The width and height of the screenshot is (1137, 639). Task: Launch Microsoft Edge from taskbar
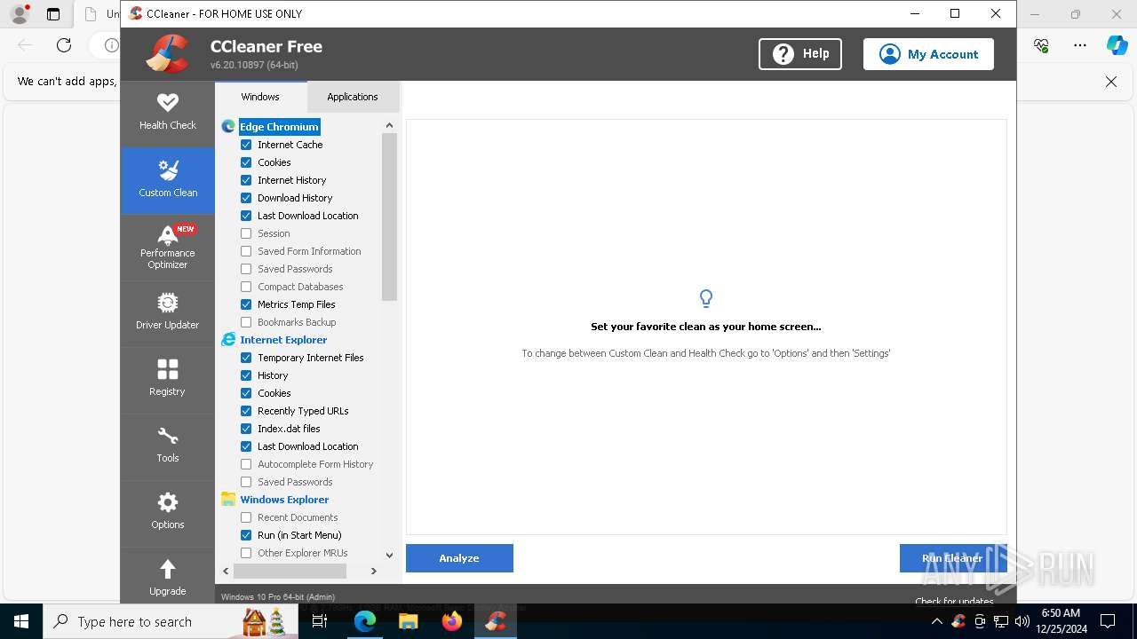(x=365, y=621)
